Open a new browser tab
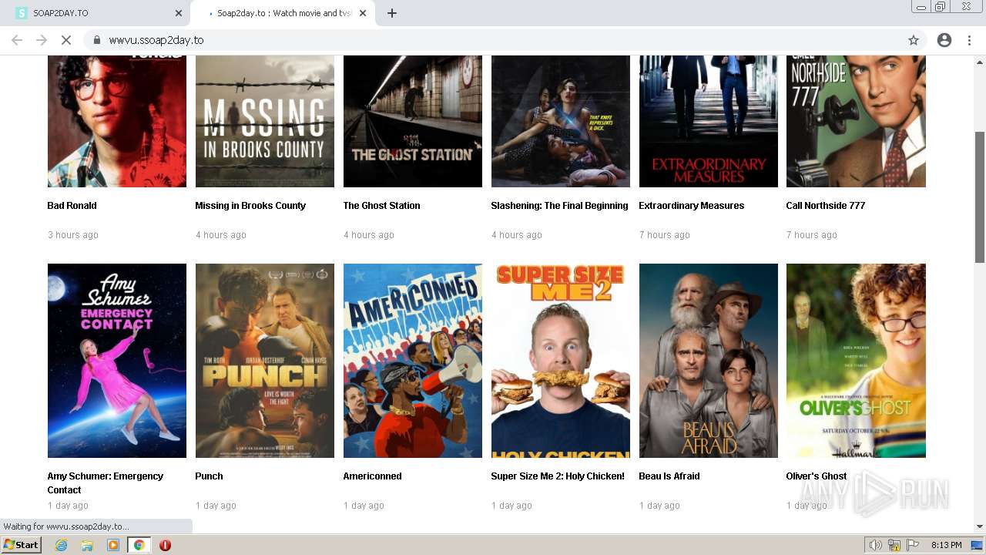Viewport: 986px width, 555px height. tap(392, 13)
